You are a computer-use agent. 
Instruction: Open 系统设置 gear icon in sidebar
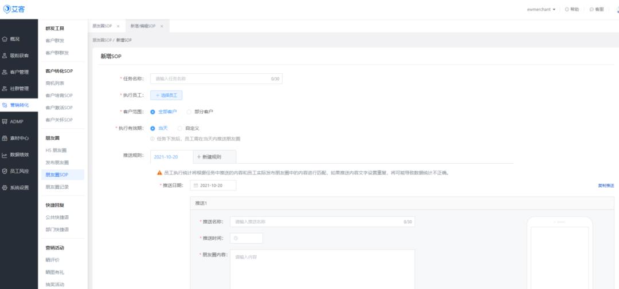click(x=5, y=188)
